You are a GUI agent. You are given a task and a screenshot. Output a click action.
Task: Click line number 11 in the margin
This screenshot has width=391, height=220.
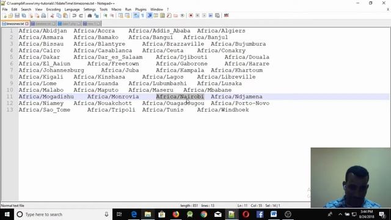point(10,97)
